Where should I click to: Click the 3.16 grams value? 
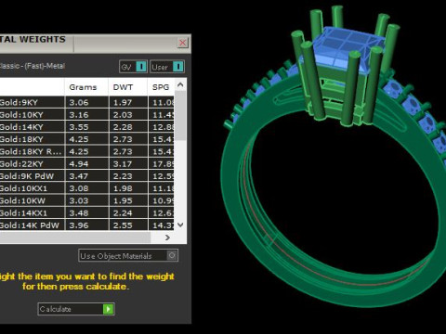click(x=79, y=115)
